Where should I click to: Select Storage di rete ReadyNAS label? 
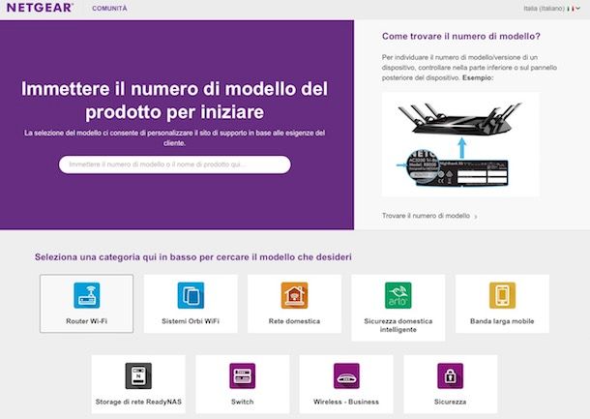[x=138, y=402]
